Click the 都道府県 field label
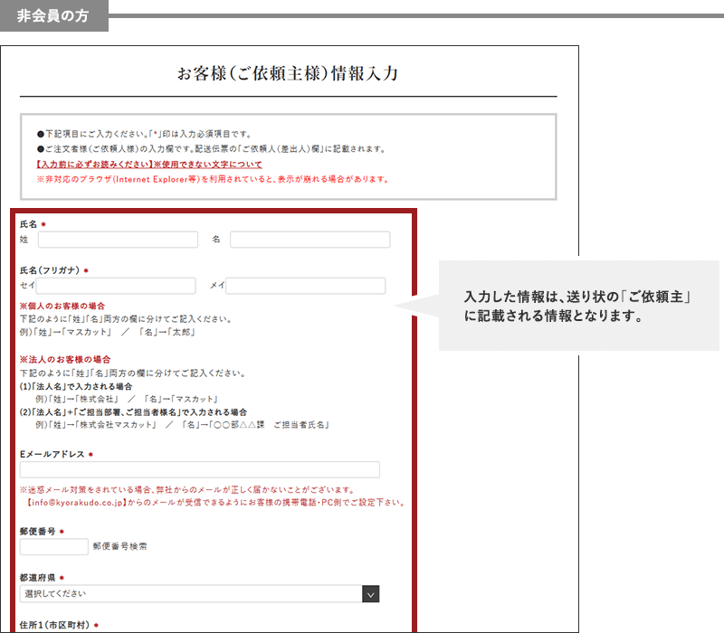Screen dimensions: 724x633 point(38,577)
